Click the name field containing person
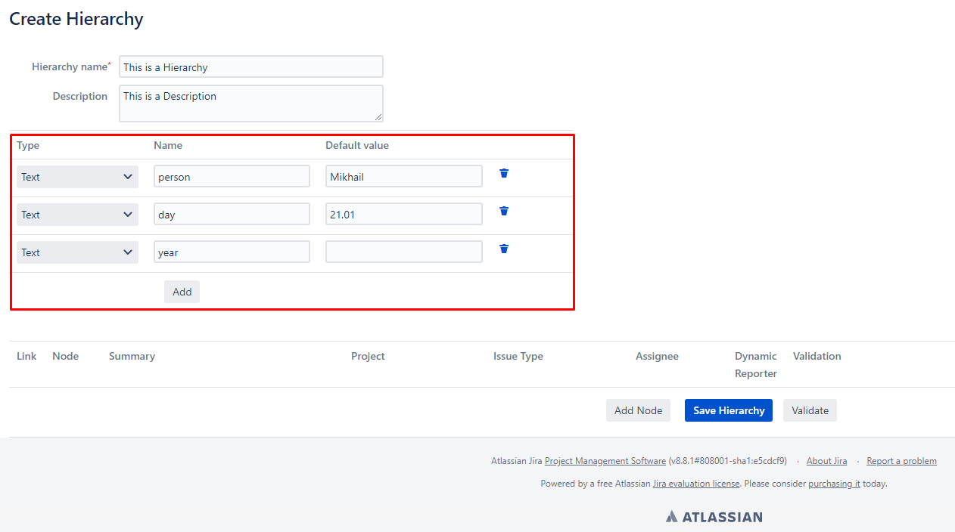955x532 pixels. point(232,177)
